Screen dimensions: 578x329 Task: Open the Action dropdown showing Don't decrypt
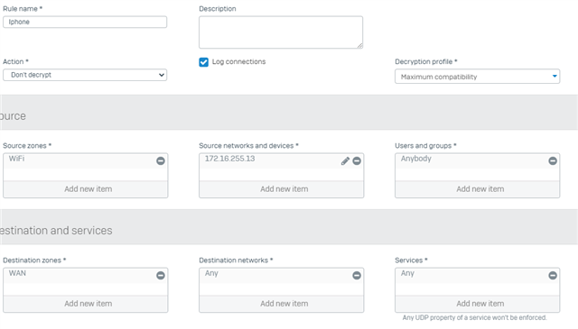85,75
